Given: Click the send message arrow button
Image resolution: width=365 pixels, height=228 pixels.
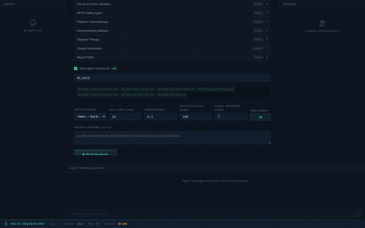Looking at the screenshot, I should coord(358,214).
